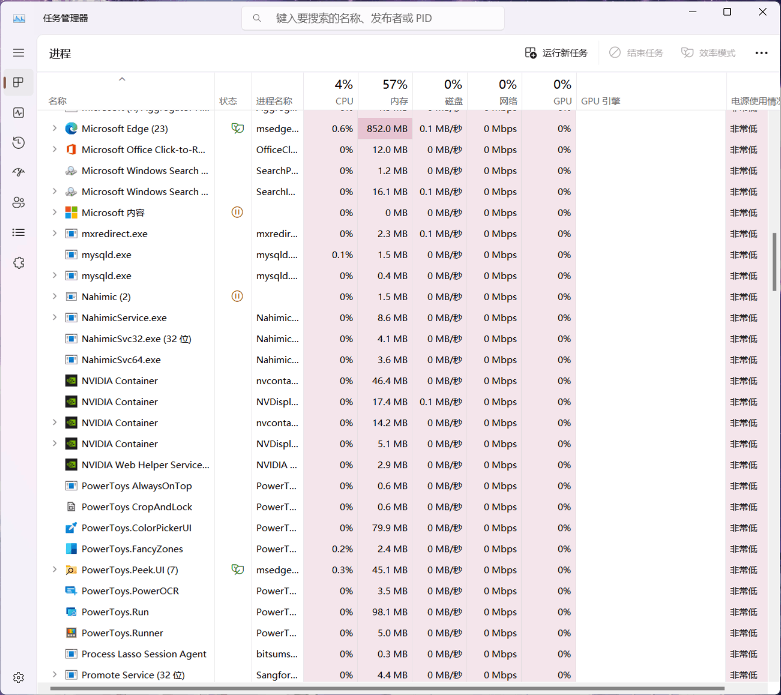Sort by the 名称 column header
Image resolution: width=781 pixels, height=695 pixels.
[x=126, y=91]
